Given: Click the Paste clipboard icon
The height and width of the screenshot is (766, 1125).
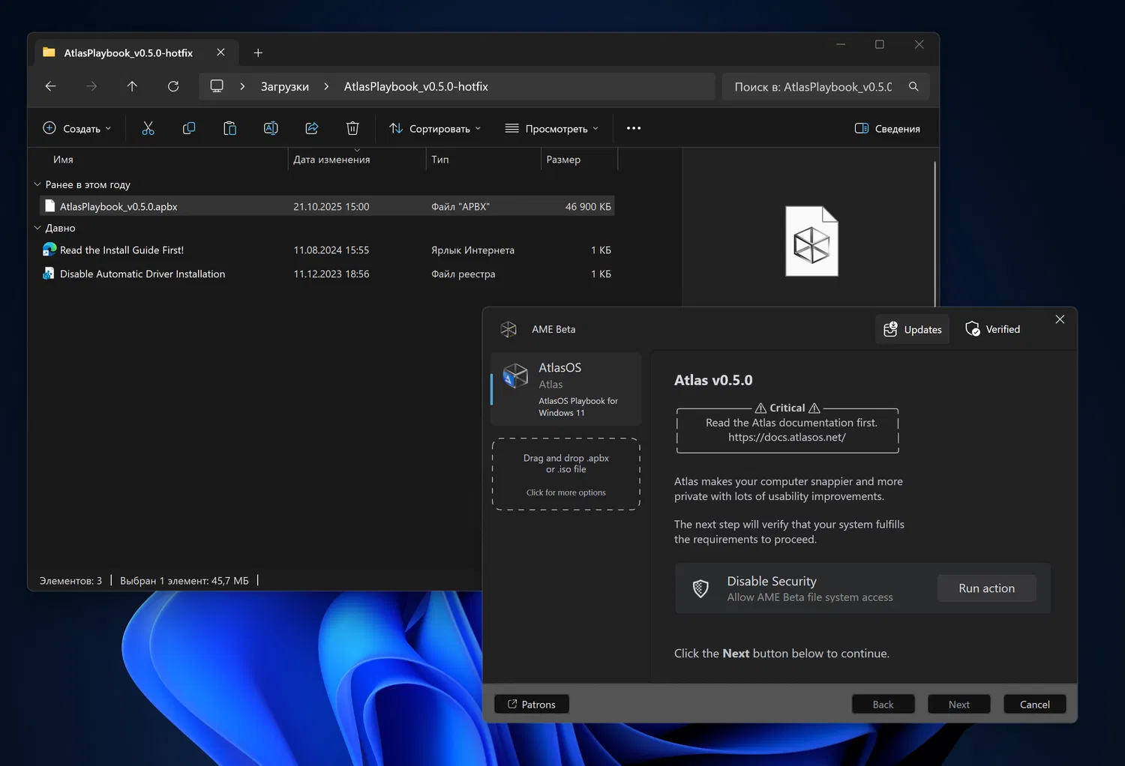Looking at the screenshot, I should [x=230, y=128].
